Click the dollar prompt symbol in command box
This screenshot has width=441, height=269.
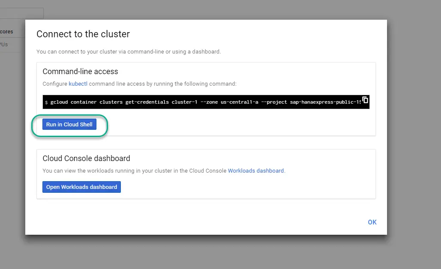[x=46, y=102]
